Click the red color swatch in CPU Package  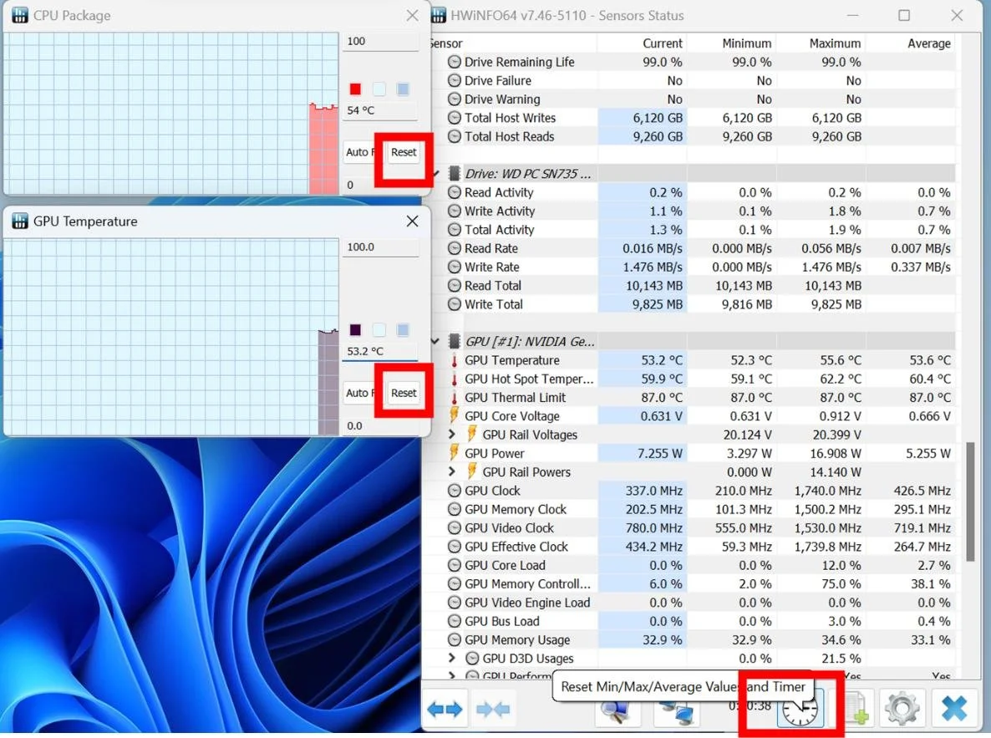(355, 89)
